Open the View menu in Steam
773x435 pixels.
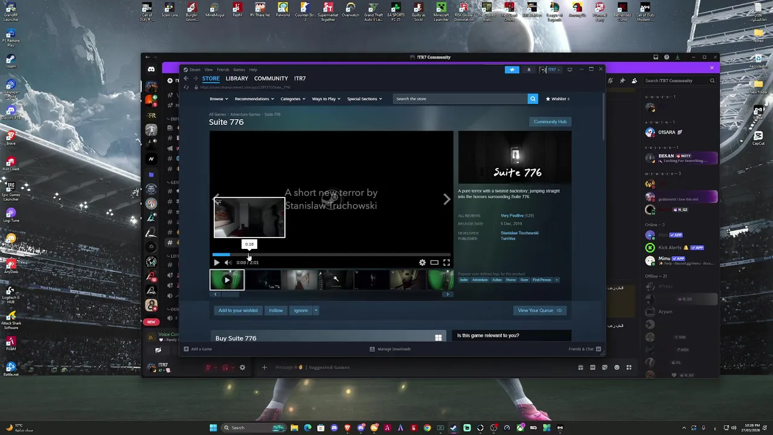point(208,69)
